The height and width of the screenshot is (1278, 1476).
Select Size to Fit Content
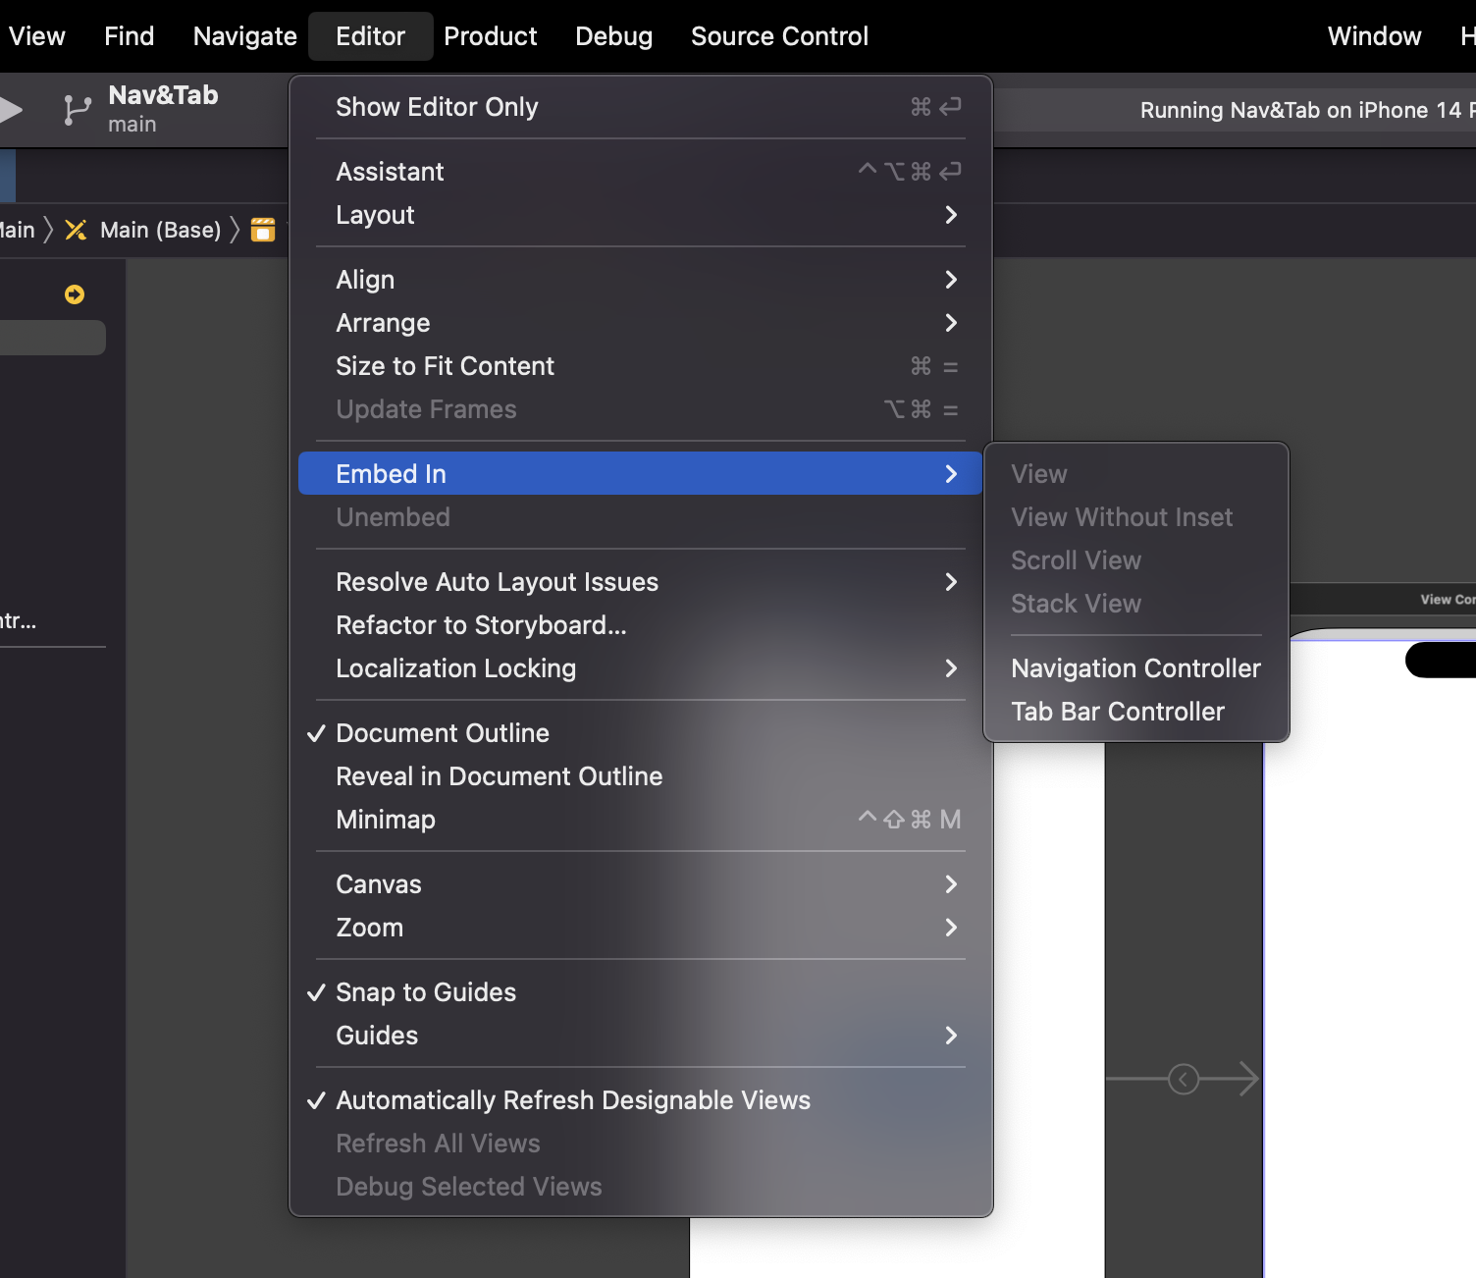[641, 366]
